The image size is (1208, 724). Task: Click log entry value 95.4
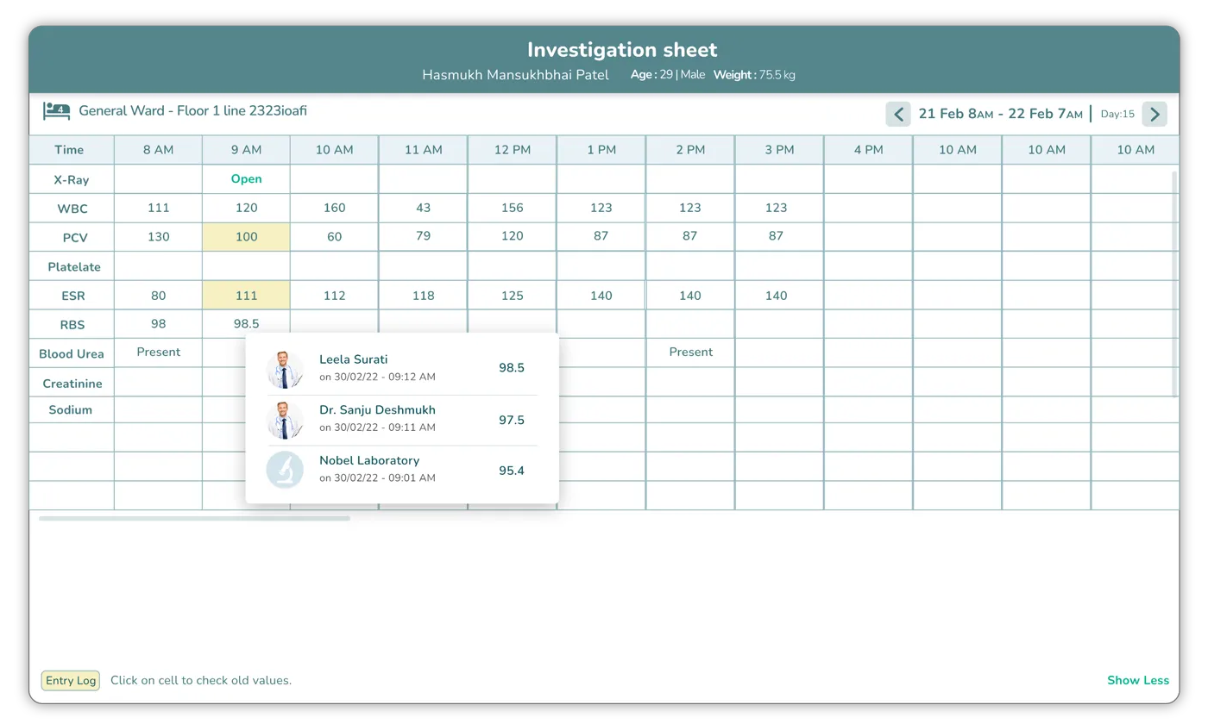tap(512, 471)
